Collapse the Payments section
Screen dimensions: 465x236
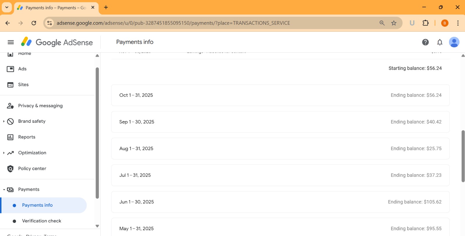4,190
